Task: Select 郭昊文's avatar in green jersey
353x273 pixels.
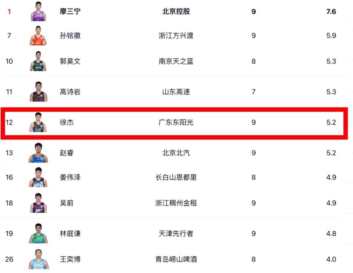Action: pos(38,61)
